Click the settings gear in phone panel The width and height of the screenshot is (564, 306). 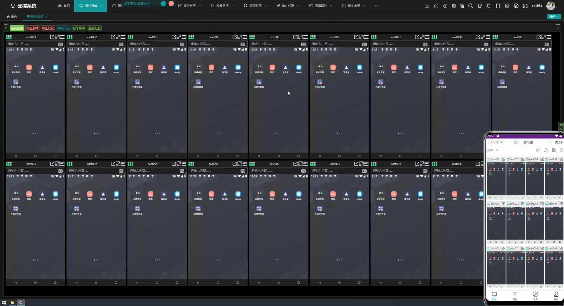[561, 150]
